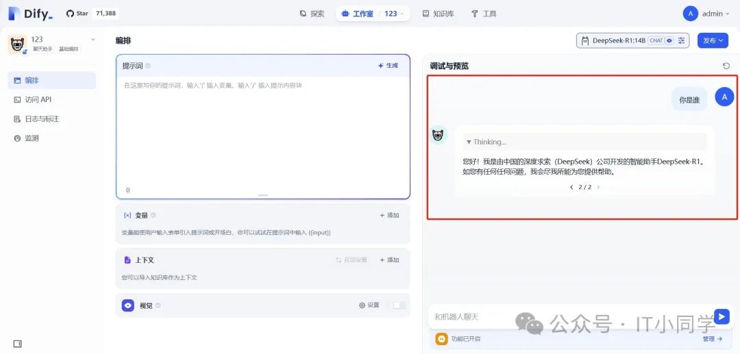Click the 提示词 help question icon
This screenshot has width=740, height=354.
[x=148, y=66]
